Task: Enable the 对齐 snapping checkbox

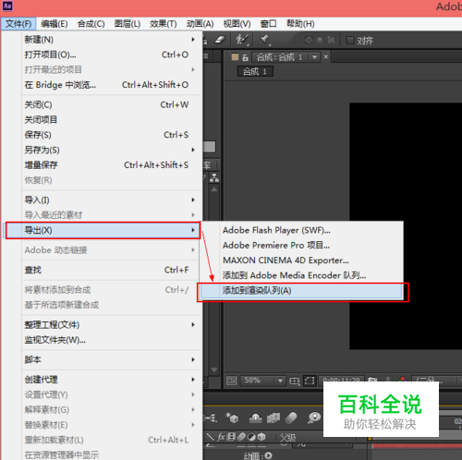Action: click(x=350, y=41)
